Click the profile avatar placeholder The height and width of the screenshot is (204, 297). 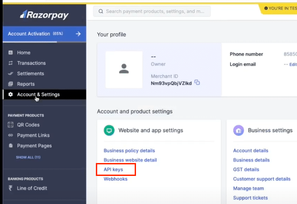124,69
